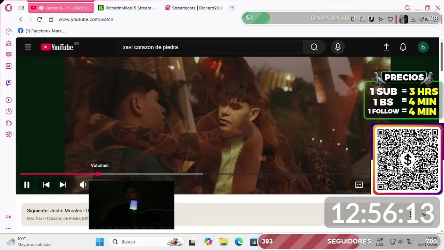Open the Twitch sidebar panel
This screenshot has width=444, height=250.
point(9,83)
